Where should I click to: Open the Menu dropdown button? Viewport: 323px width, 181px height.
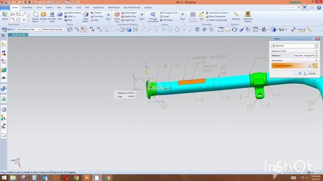(x=8, y=30)
